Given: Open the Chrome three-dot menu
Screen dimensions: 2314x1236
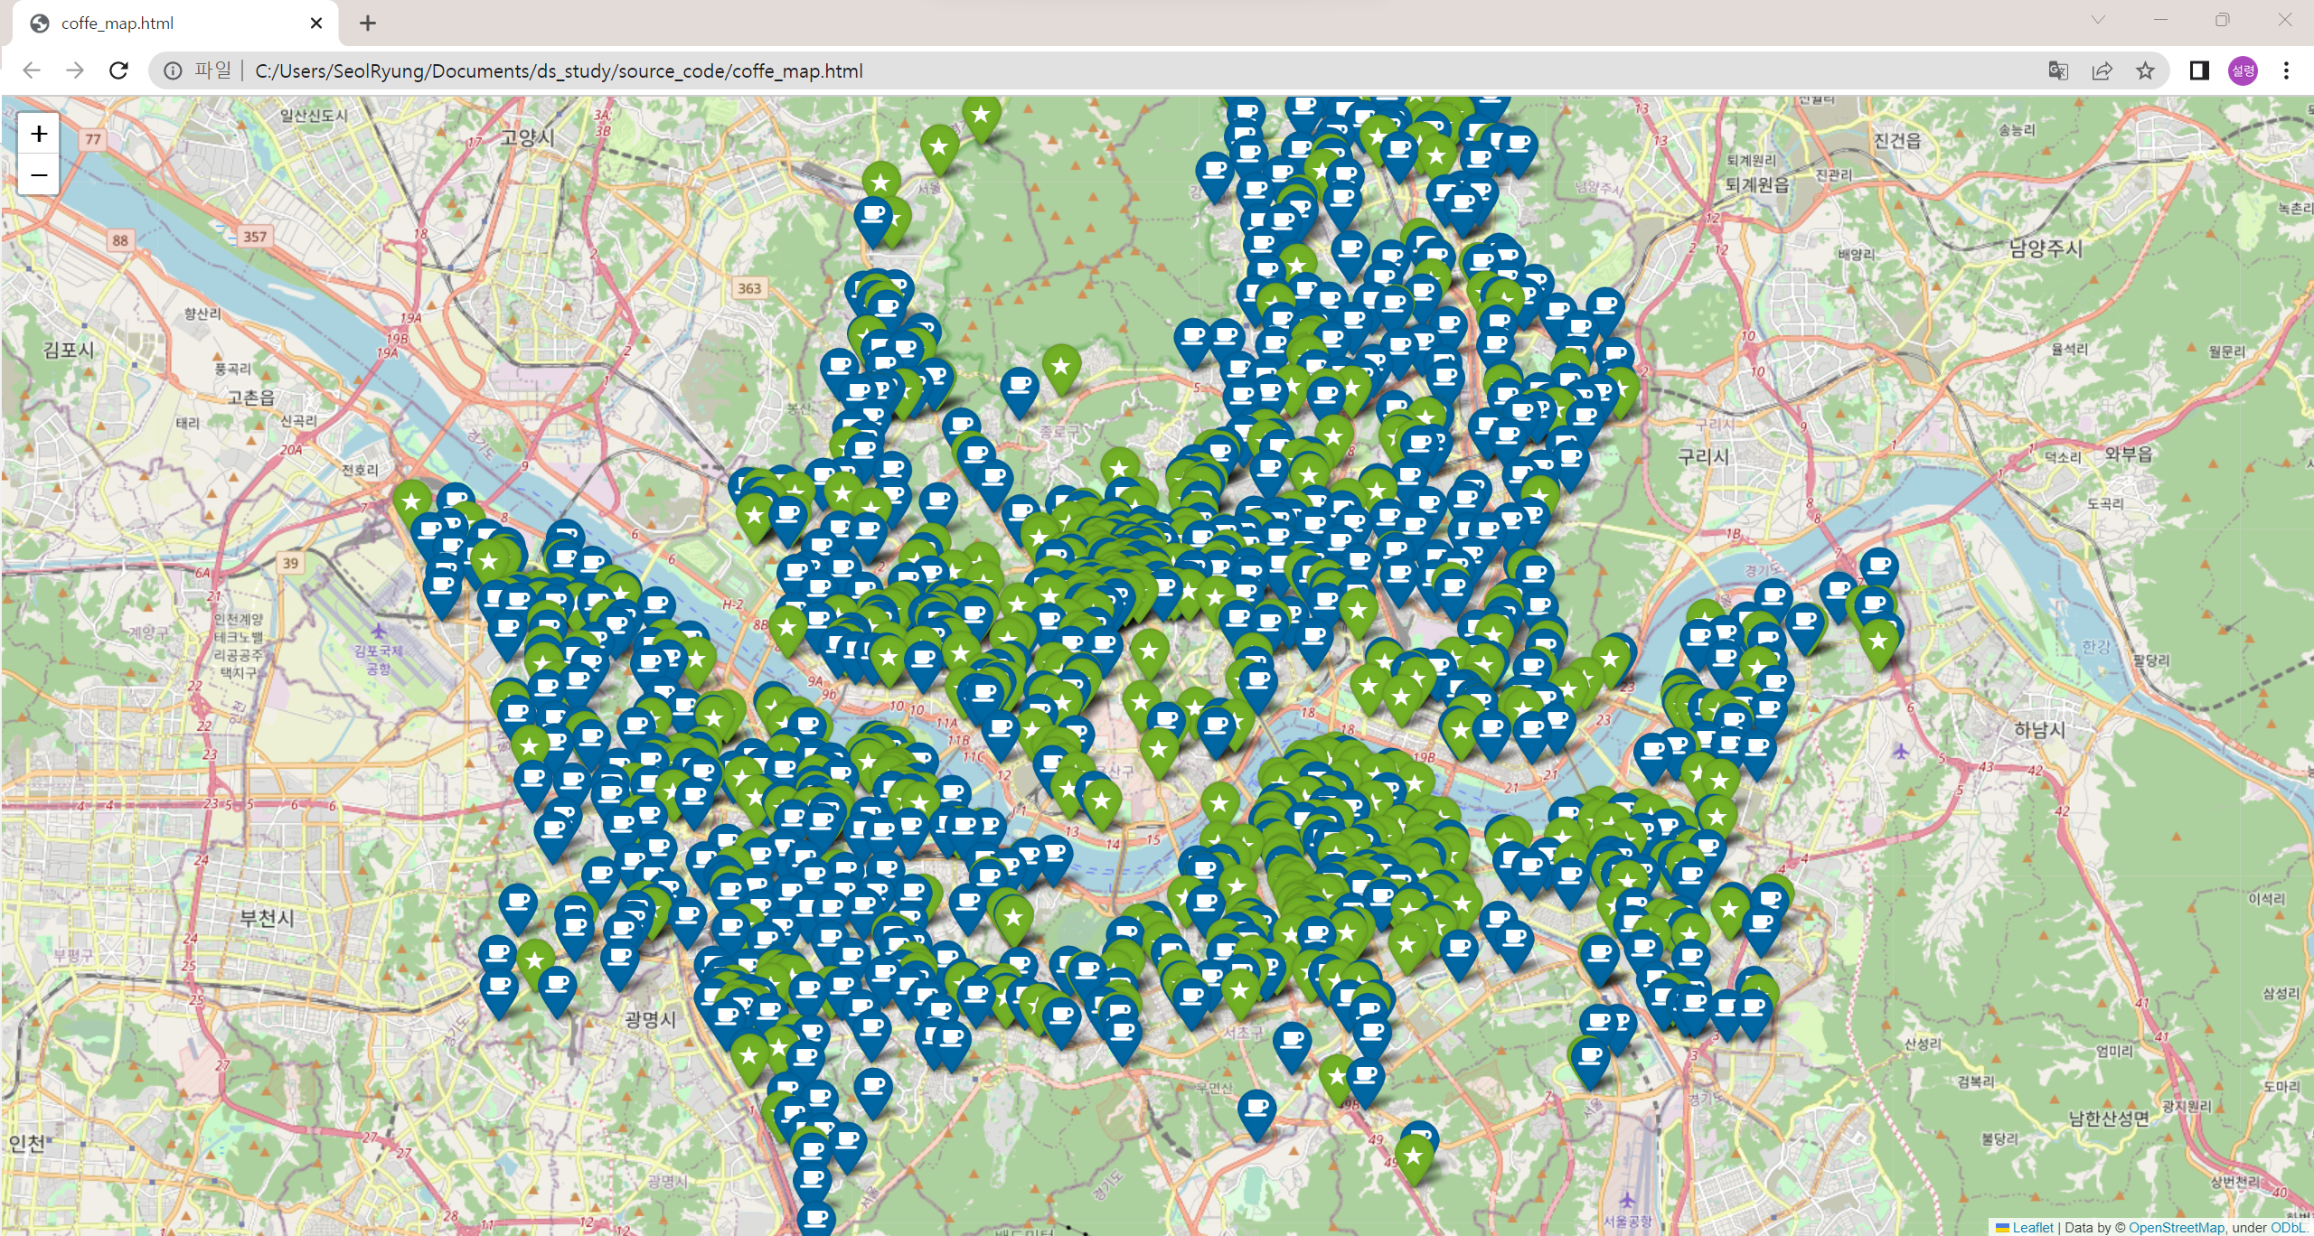Looking at the screenshot, I should (2286, 70).
